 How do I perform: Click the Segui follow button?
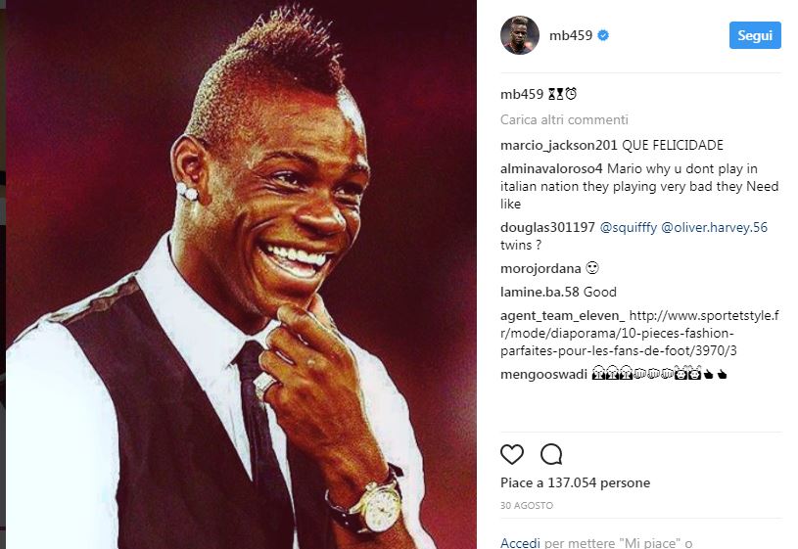(755, 35)
